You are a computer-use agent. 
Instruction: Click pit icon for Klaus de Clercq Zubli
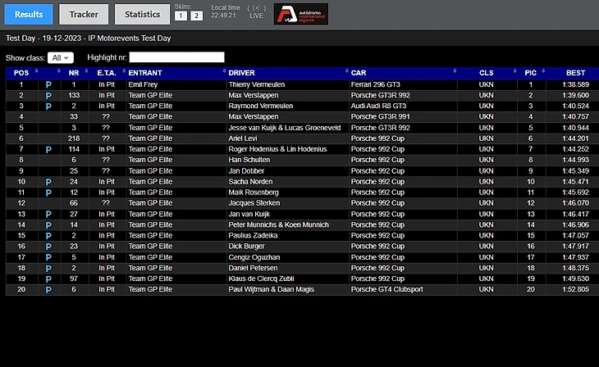tap(48, 279)
